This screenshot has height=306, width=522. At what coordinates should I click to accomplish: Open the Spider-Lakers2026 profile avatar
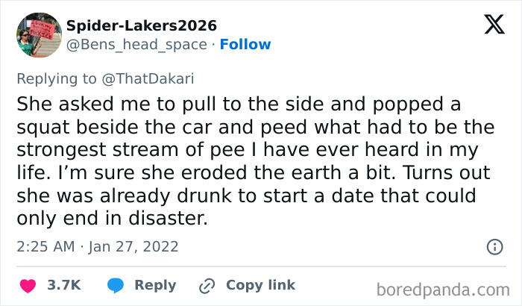(x=38, y=35)
